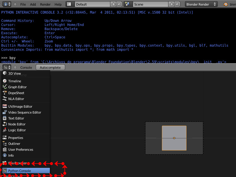Click the Logic Editor joystick icon
The width and height of the screenshot is (236, 177).
5,130
